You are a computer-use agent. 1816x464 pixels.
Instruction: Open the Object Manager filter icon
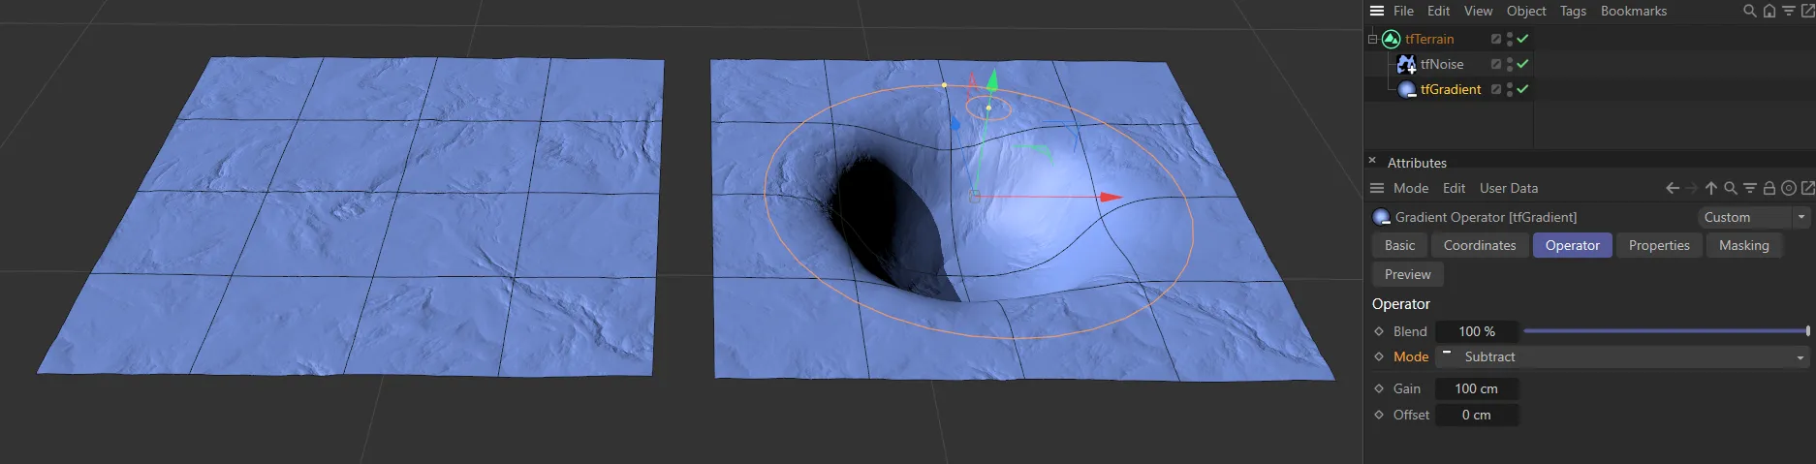click(x=1789, y=11)
